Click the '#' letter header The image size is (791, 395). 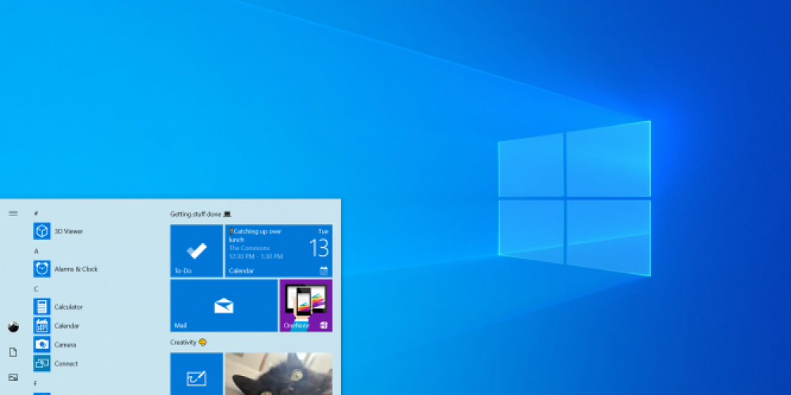(x=36, y=213)
